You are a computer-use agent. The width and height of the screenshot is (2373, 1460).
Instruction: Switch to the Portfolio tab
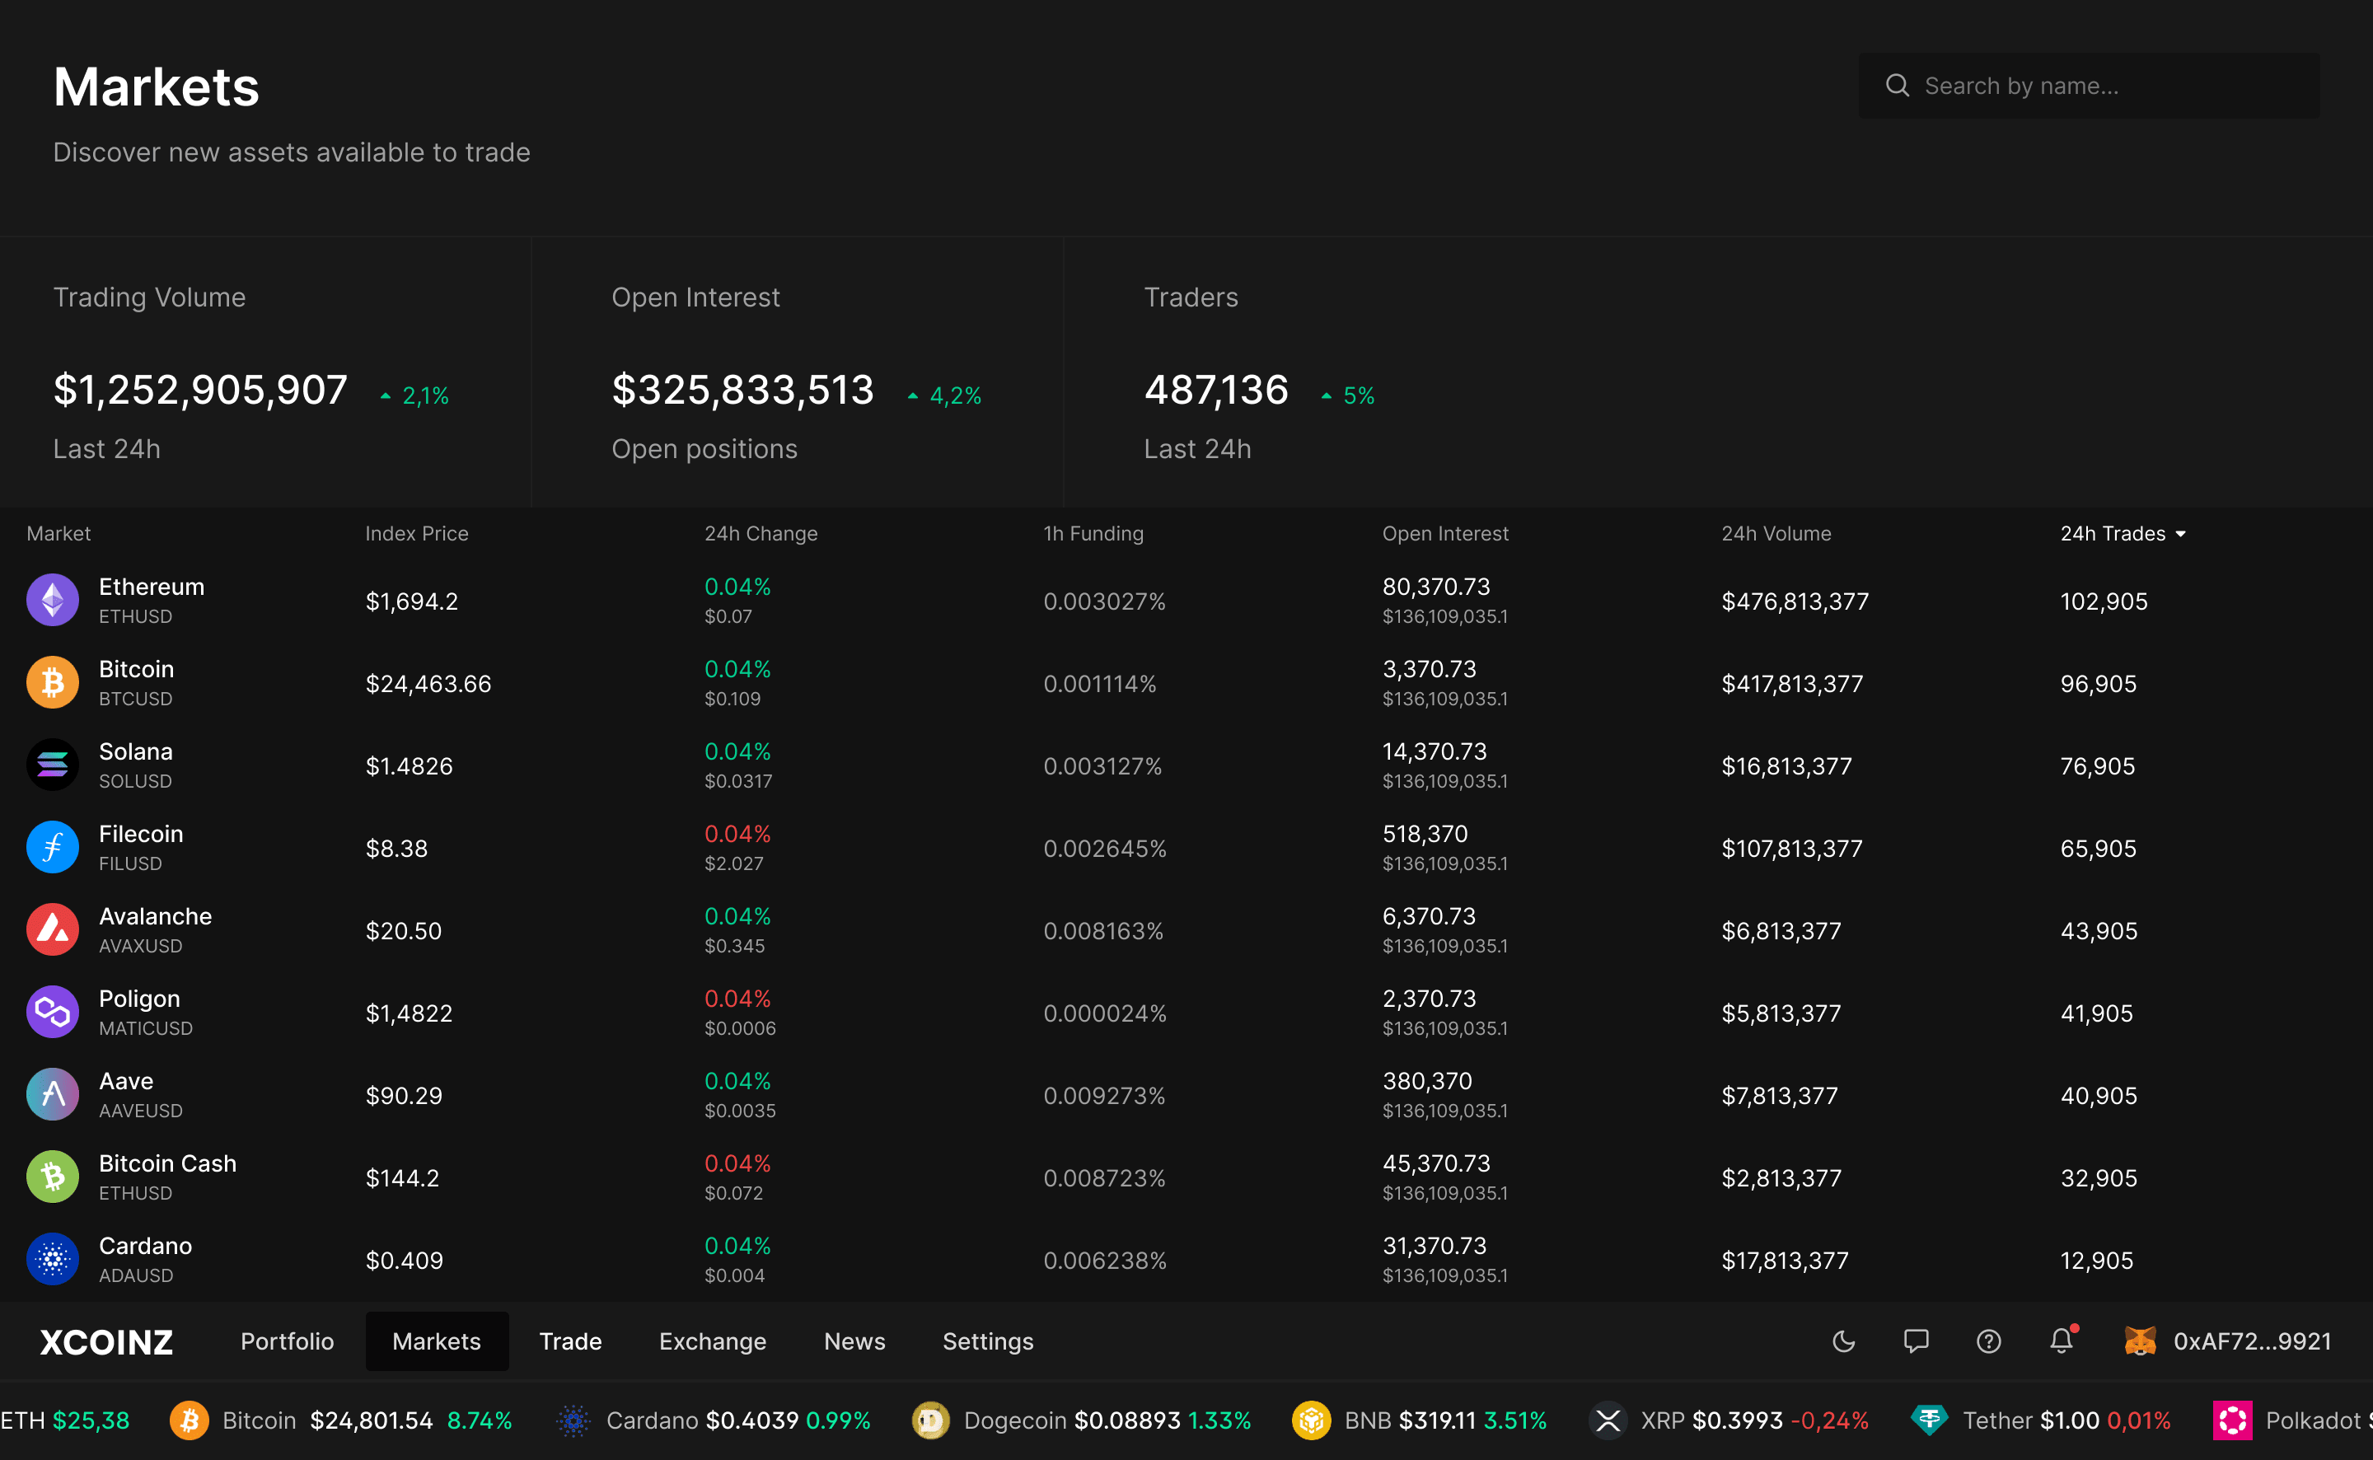pyautogui.click(x=287, y=1341)
